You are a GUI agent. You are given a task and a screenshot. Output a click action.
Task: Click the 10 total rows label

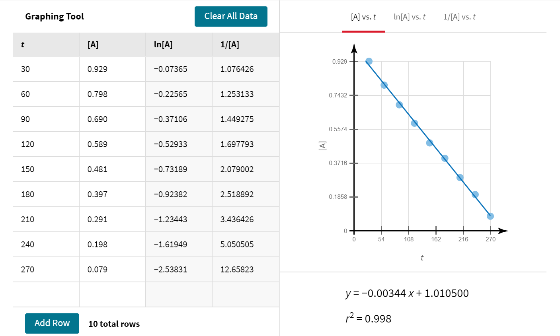click(x=113, y=324)
